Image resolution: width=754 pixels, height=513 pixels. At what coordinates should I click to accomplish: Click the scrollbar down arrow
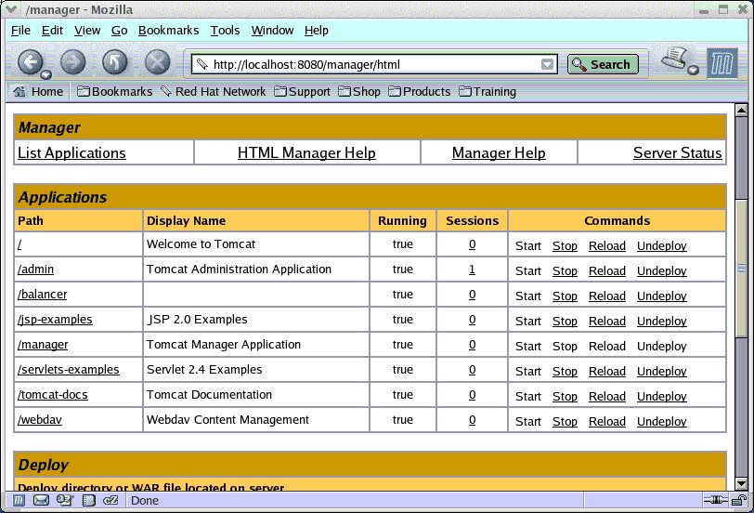point(741,483)
